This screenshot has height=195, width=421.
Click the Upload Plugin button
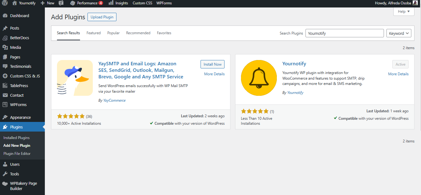pyautogui.click(x=102, y=17)
